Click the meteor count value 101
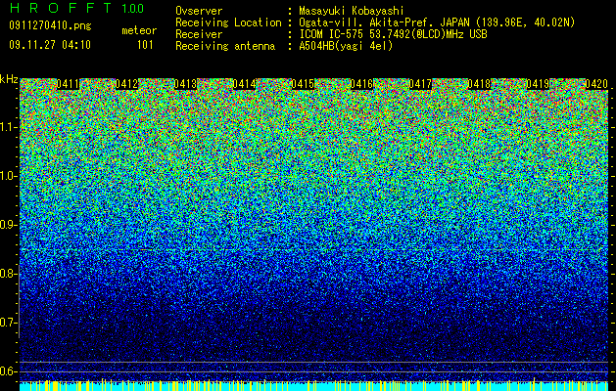 (x=145, y=45)
